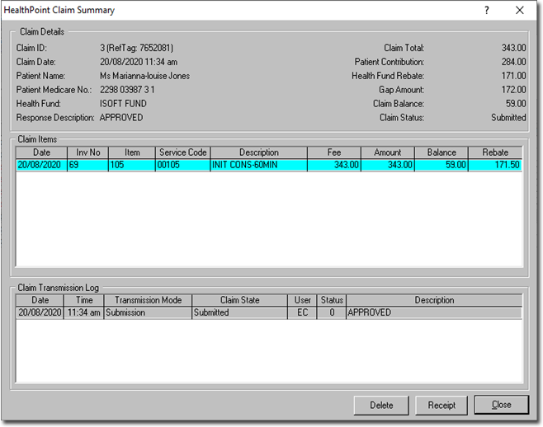Image resolution: width=543 pixels, height=427 pixels.
Task: Open the Receipt for this claim
Action: click(x=441, y=405)
